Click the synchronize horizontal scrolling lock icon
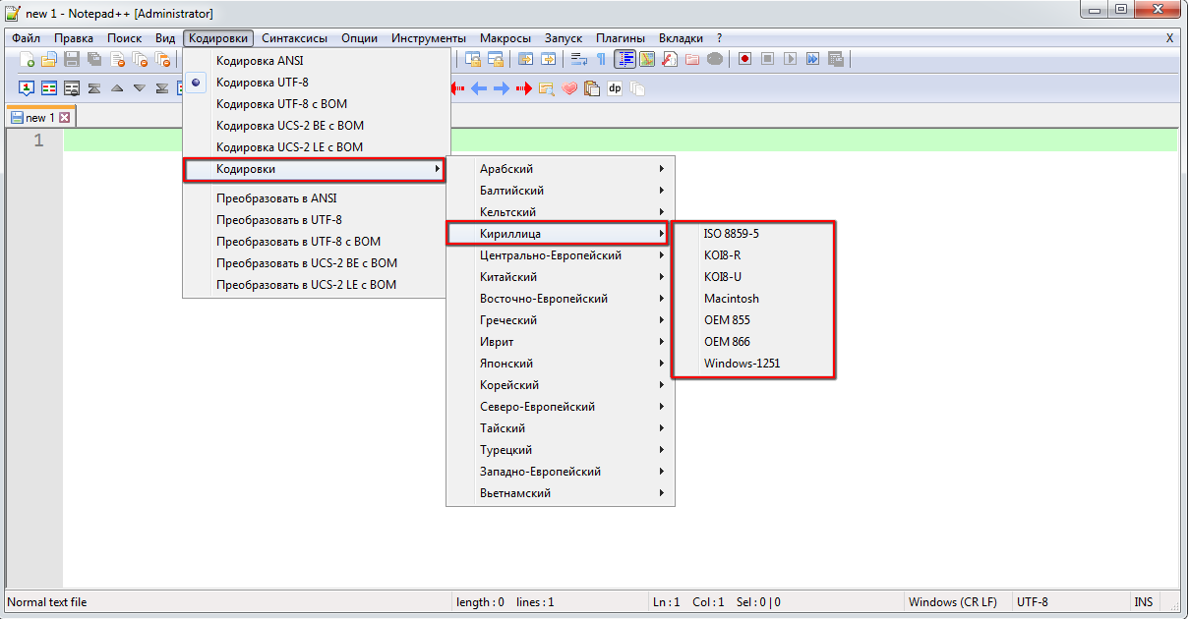 pyautogui.click(x=496, y=59)
